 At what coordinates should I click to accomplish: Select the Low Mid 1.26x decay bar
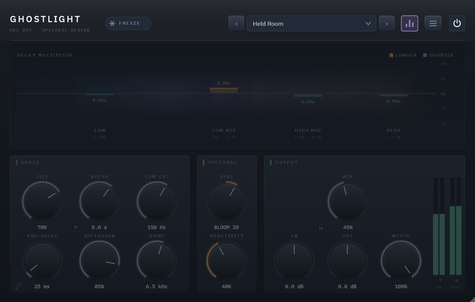(224, 90)
